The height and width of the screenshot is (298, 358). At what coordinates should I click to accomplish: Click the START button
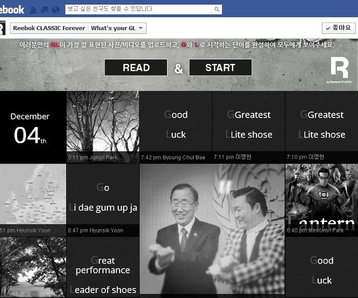(x=220, y=68)
